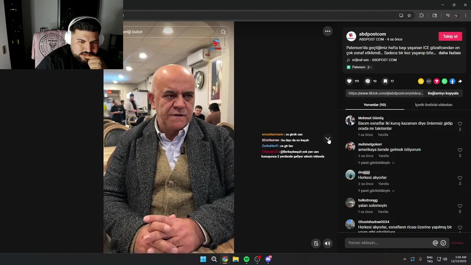Image resolution: width=471 pixels, height=265 pixels.
Task: Share the video to Facebook
Action: pyautogui.click(x=452, y=81)
